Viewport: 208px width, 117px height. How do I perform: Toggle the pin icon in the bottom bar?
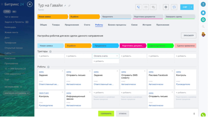click(x=194, y=114)
